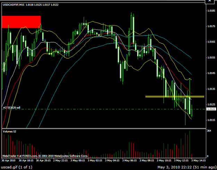Screen dimensions: 217x170
Task: Click the 1.0115 price axis label
Action: pos(211,120)
